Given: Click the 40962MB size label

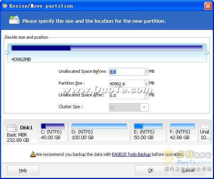Looking at the screenshot, I should point(21,60).
